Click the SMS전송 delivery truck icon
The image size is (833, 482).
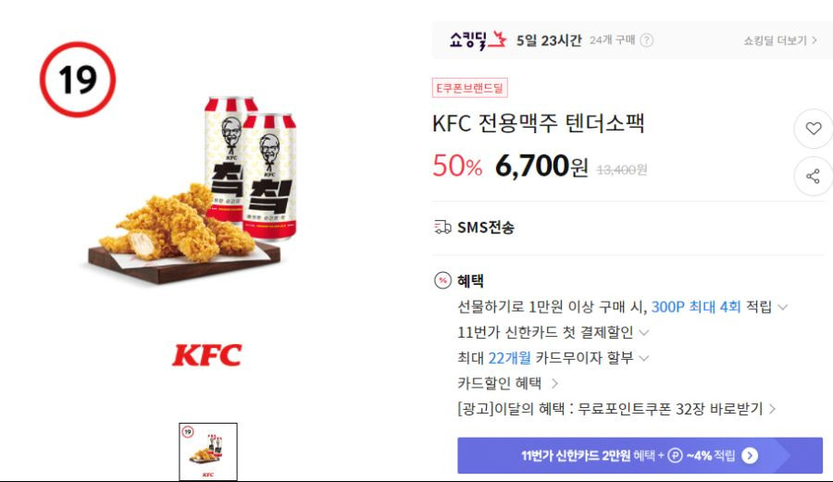coord(442,228)
